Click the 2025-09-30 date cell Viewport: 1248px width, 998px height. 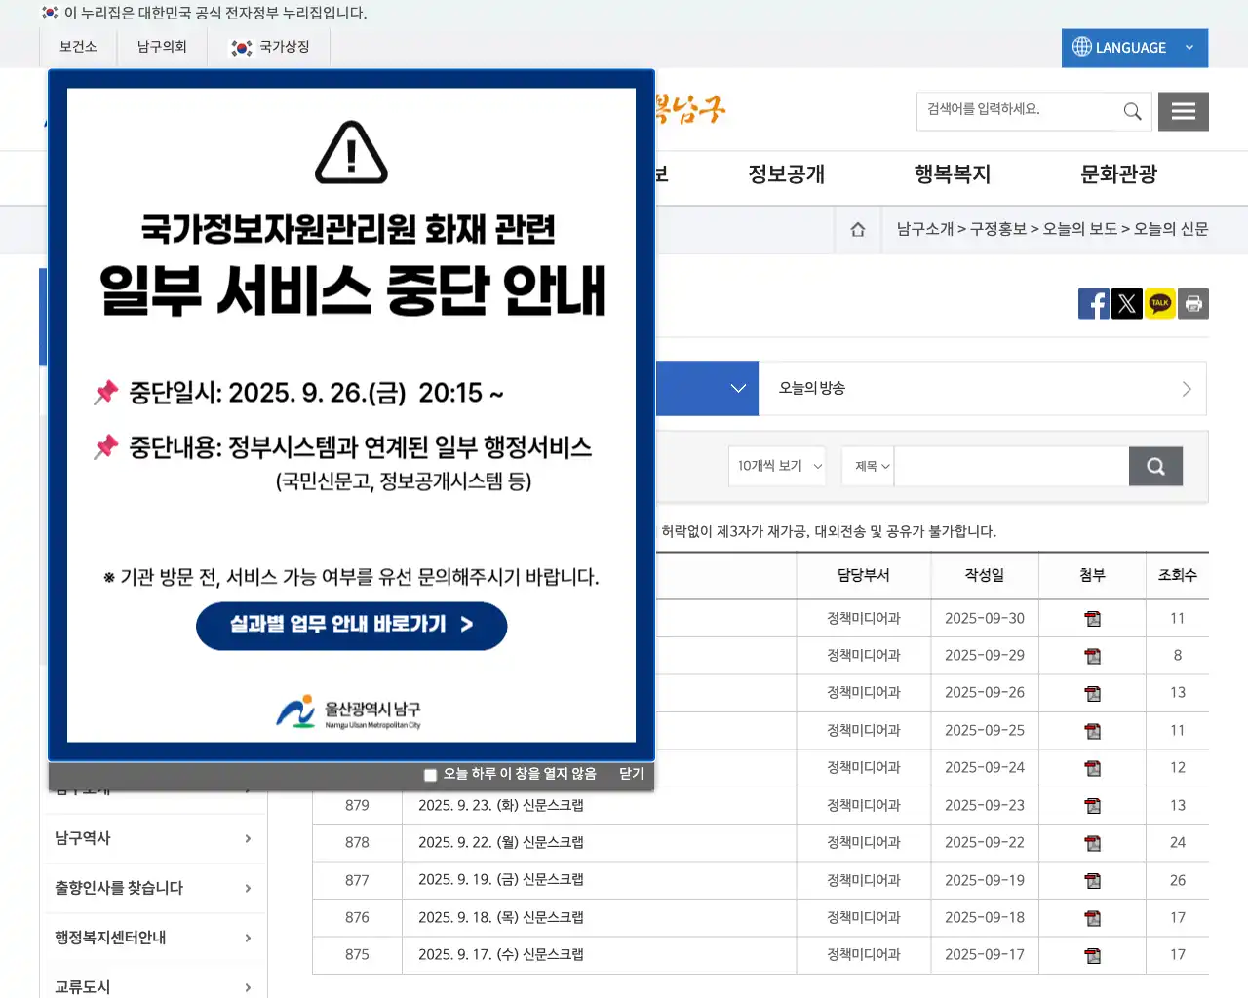[985, 618]
